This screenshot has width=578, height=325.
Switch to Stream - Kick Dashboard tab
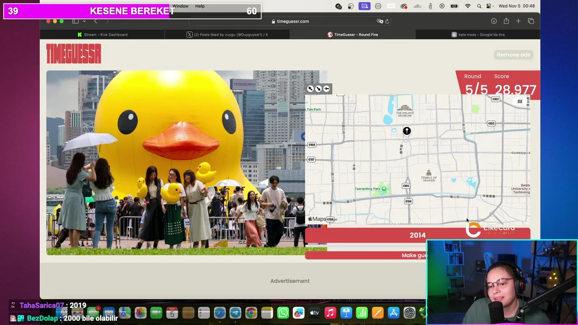click(x=102, y=34)
